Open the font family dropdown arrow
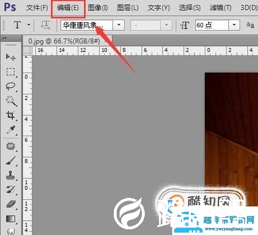This screenshot has width=258, height=235. tap(119, 25)
